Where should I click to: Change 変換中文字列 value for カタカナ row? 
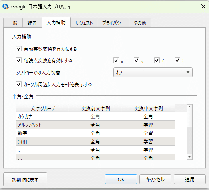click(x=148, y=117)
